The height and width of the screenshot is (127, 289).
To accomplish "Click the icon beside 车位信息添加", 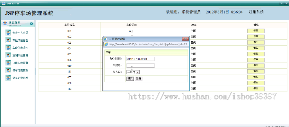I will click(8, 48).
